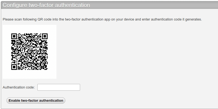Select the "Authentication code:" label
This screenshot has height=109, width=218.
[x=19, y=87]
